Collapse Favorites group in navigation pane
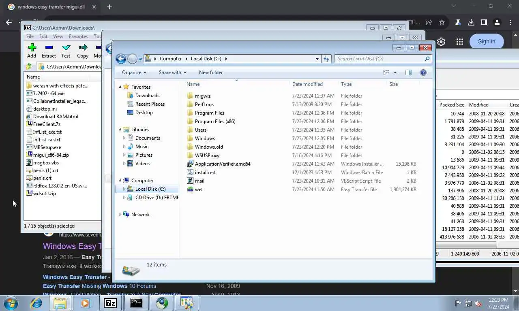This screenshot has height=311, width=519. point(120,87)
